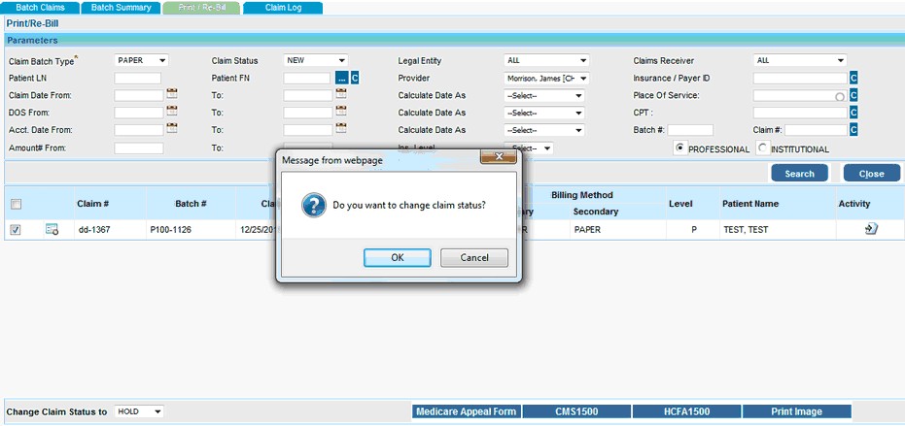The width and height of the screenshot is (905, 426).
Task: Open the Acct. Date From calendar icon
Action: [x=172, y=128]
